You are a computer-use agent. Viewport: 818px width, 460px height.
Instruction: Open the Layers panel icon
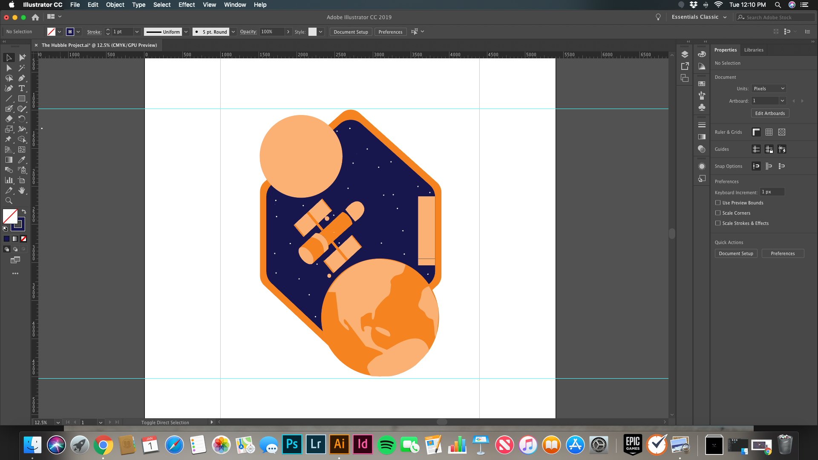tap(685, 54)
